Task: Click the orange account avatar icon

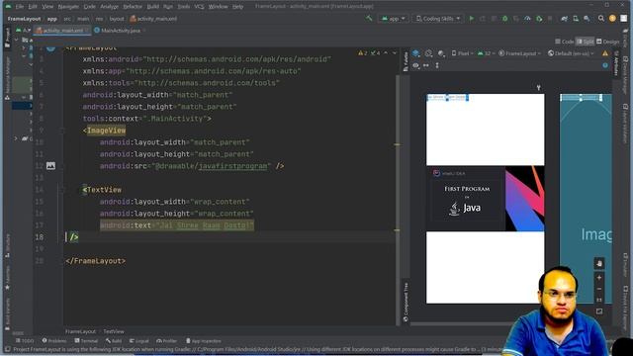Action: pyautogui.click(x=612, y=19)
